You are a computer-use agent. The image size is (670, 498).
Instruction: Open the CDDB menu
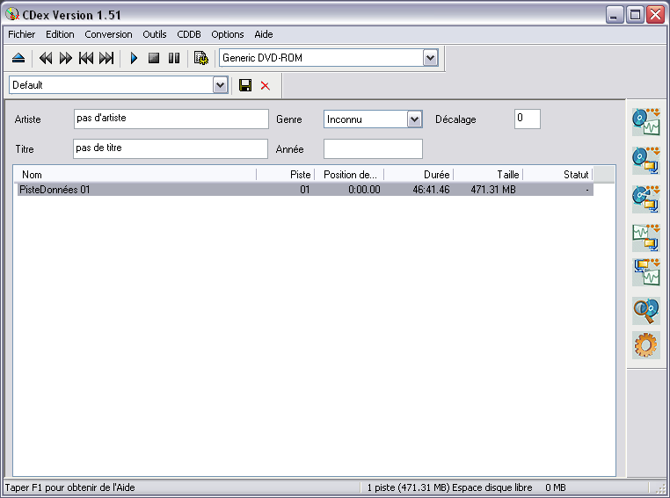point(189,34)
